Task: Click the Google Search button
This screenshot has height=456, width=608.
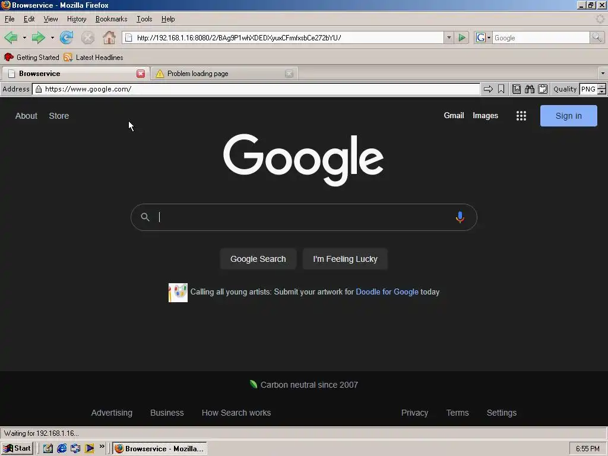Action: [258, 259]
